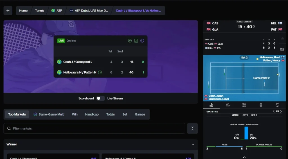Click the globe icon in ATP breadcrumb
288x159 pixels.
pyautogui.click(x=53, y=11)
